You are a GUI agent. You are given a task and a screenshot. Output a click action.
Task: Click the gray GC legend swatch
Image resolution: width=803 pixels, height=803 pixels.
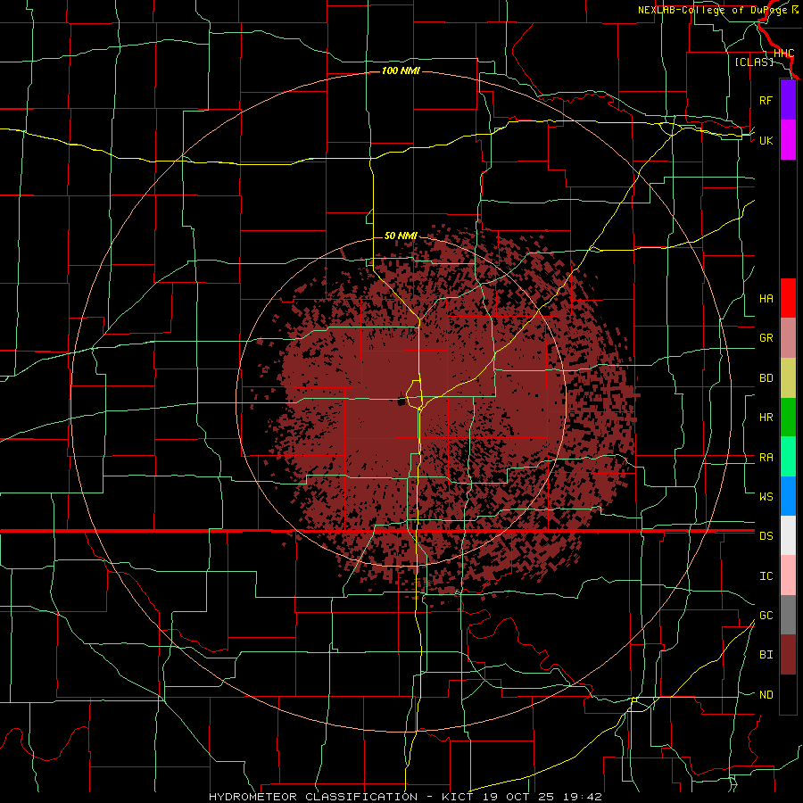pyautogui.click(x=788, y=615)
